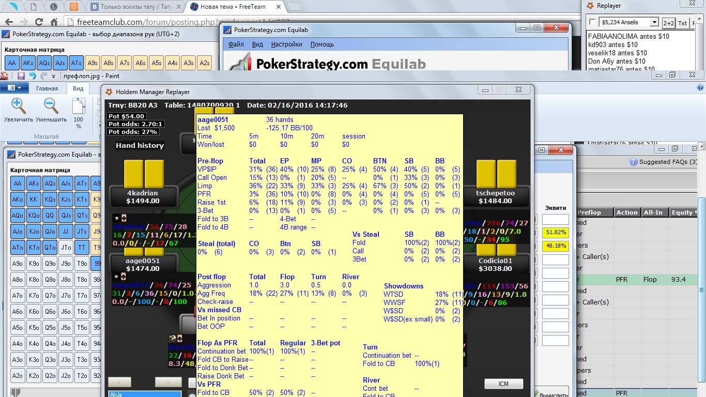Toggle checkbox in Replayer panel top

coord(592,22)
